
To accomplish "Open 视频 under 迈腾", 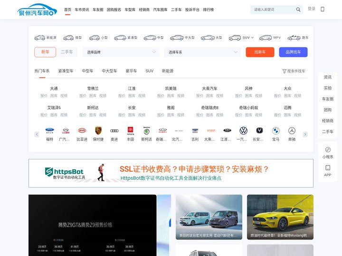I will pyautogui.click(x=297, y=115).
